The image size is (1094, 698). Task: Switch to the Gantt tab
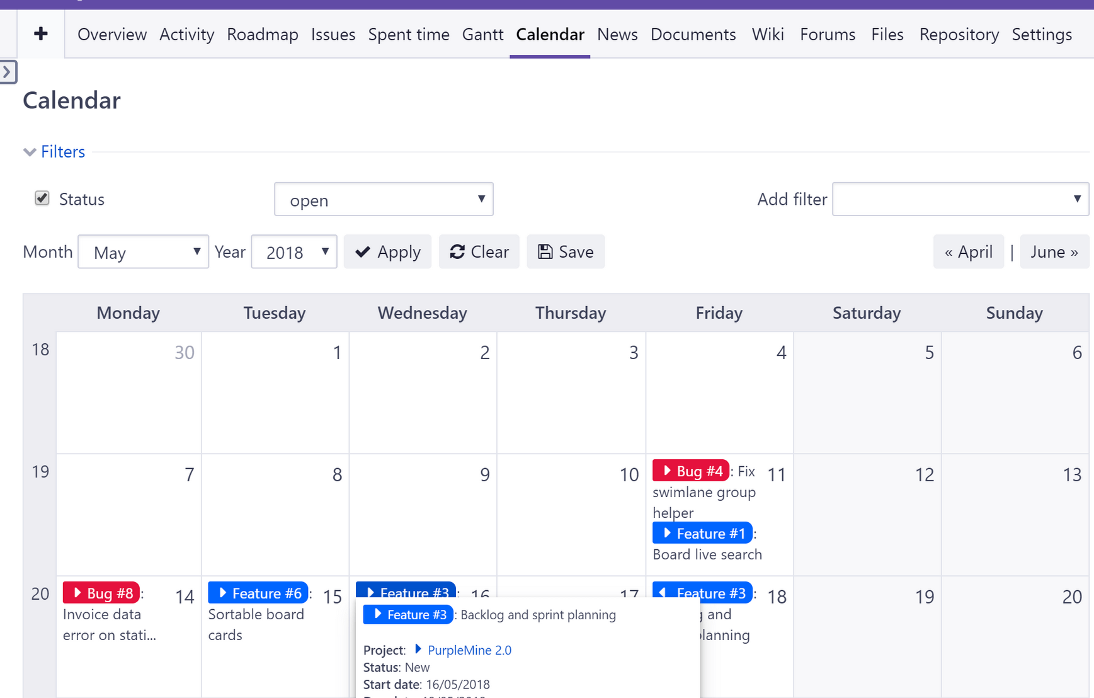click(x=482, y=34)
